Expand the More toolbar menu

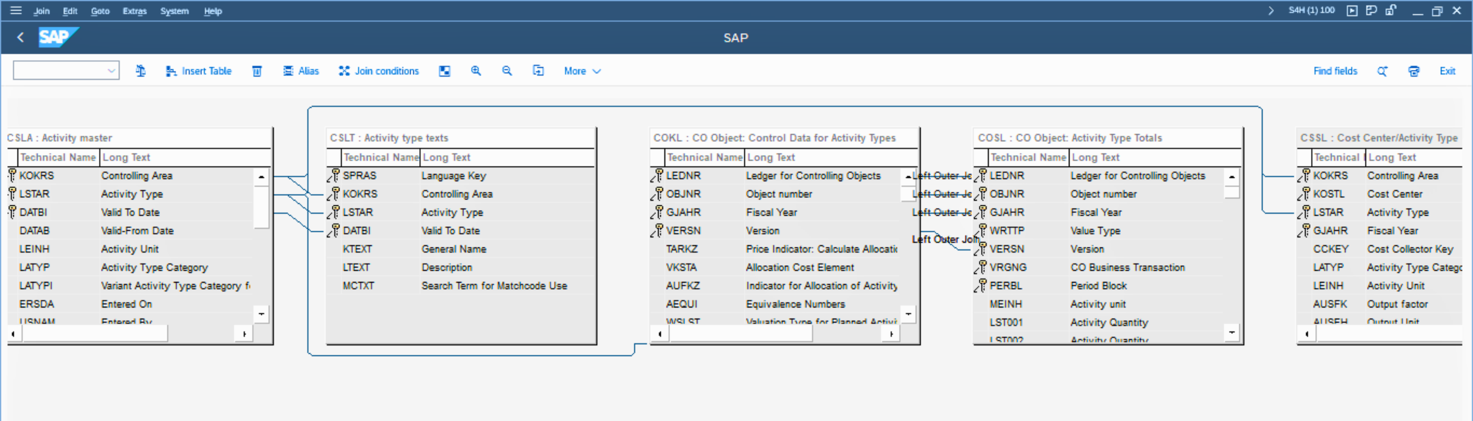tap(582, 71)
